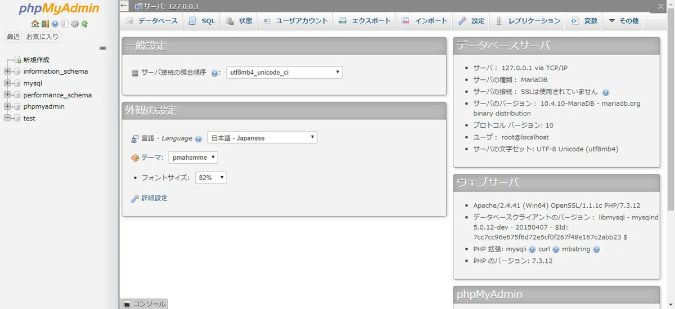Image resolution: width=675 pixels, height=309 pixels.
Task: Click the theme icon beside テーマ
Action: pos(135,158)
